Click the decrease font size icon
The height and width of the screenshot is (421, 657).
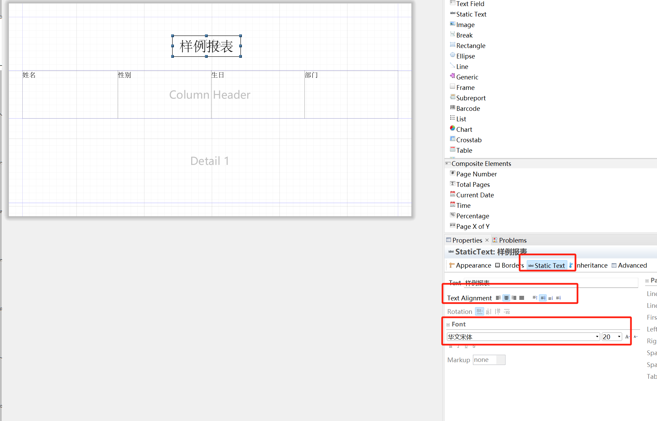tap(635, 337)
